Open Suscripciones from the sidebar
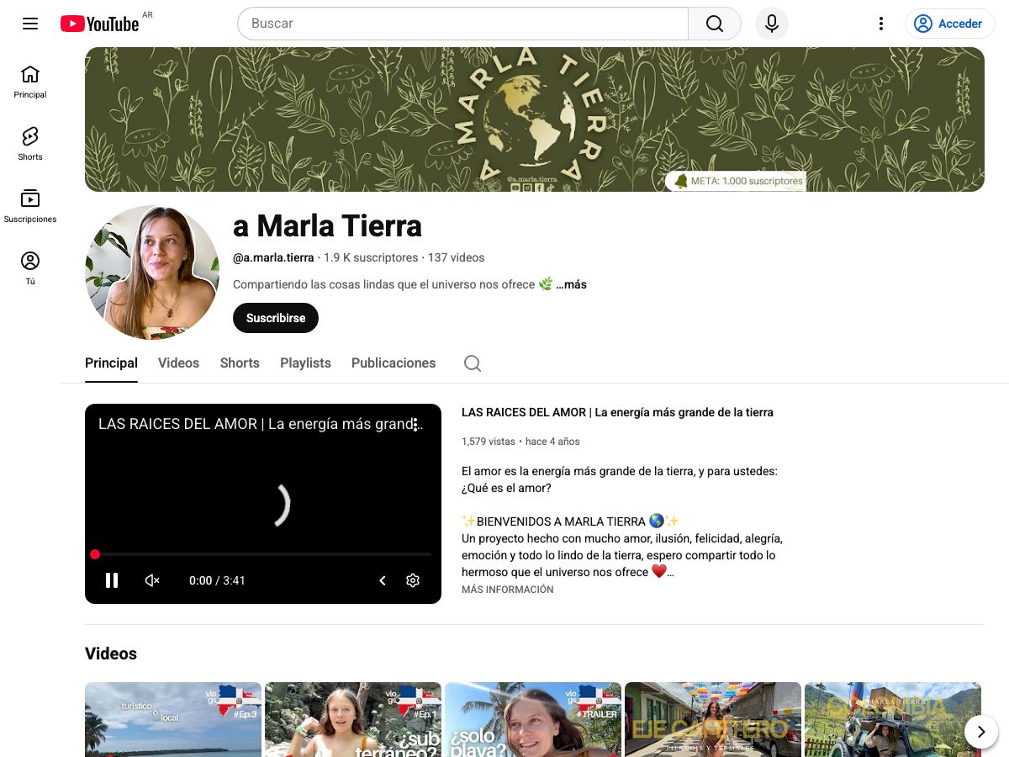The width and height of the screenshot is (1009, 757). tap(29, 204)
